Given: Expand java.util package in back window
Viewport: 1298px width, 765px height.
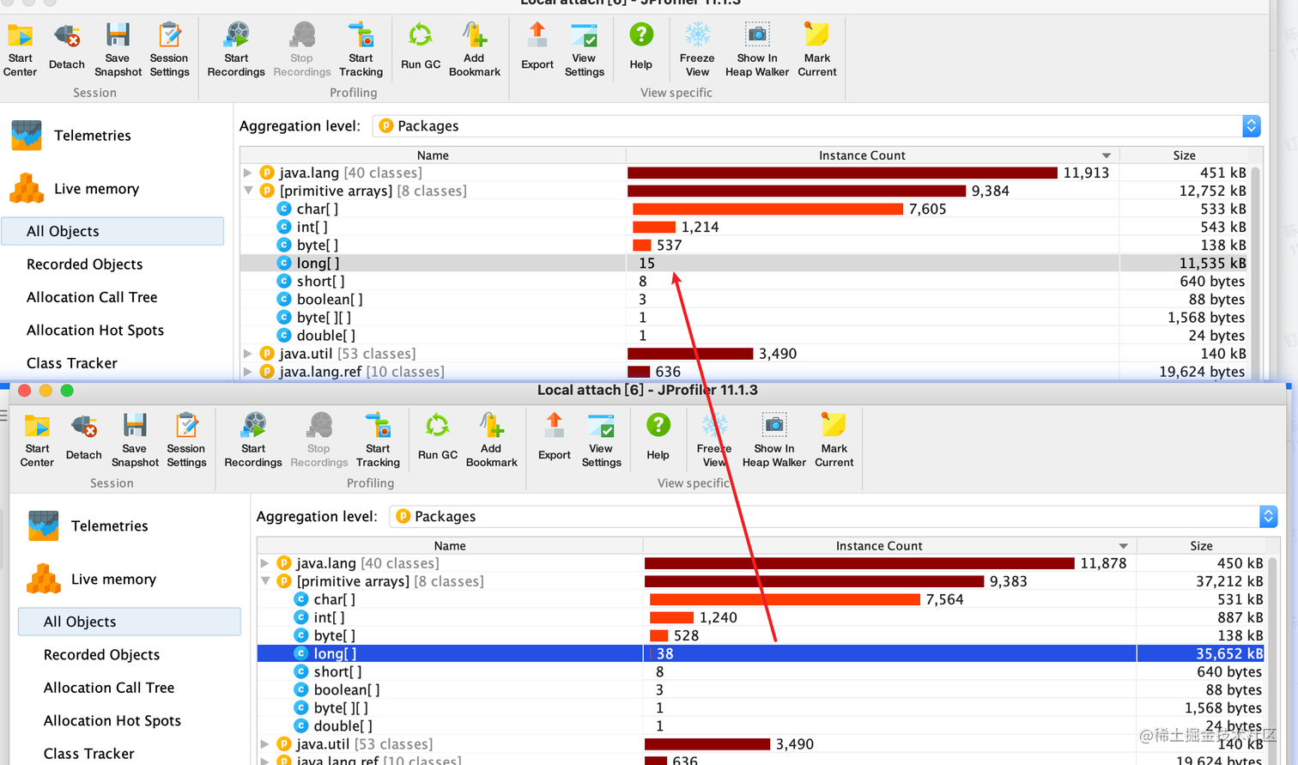Looking at the screenshot, I should tap(247, 353).
